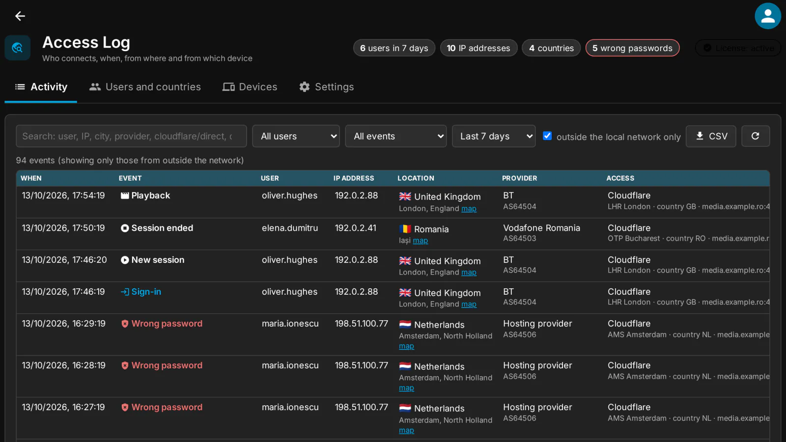Click the WHEN column header
This screenshot has width=786, height=442.
pyautogui.click(x=31, y=178)
